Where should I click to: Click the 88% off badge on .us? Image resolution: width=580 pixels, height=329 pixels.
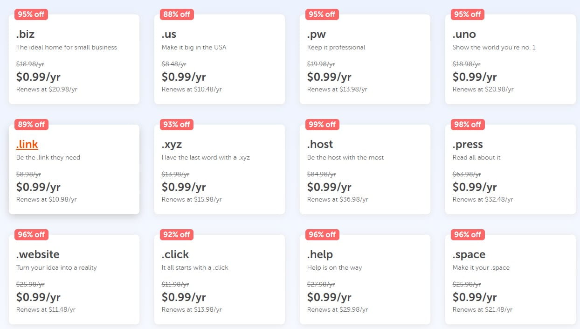tap(177, 14)
